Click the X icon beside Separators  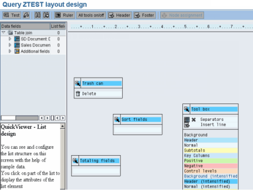[x=193, y=120]
